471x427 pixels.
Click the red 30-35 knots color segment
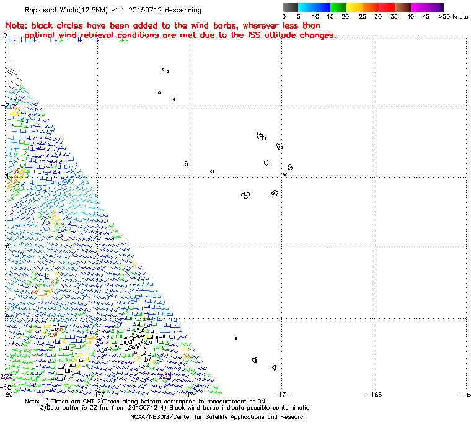pos(387,7)
